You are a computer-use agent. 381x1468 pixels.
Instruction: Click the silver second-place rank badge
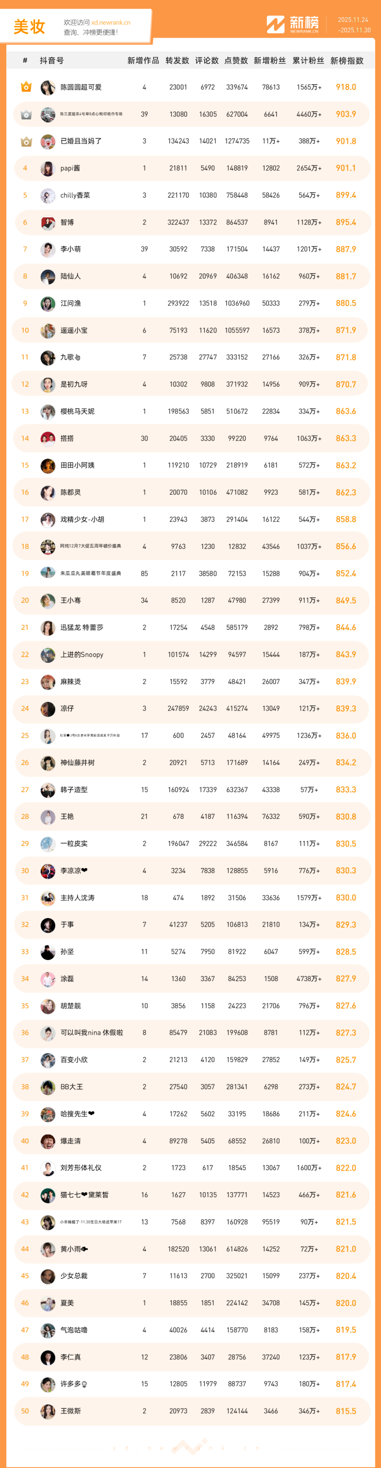26,114
